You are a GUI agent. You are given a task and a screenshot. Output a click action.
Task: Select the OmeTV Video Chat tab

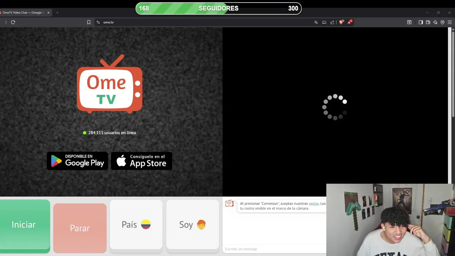[x=23, y=12]
